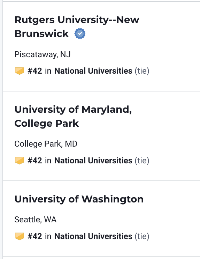This screenshot has height=259, width=200.
Task: Click National Universities link under Maryland
Action: (x=93, y=161)
